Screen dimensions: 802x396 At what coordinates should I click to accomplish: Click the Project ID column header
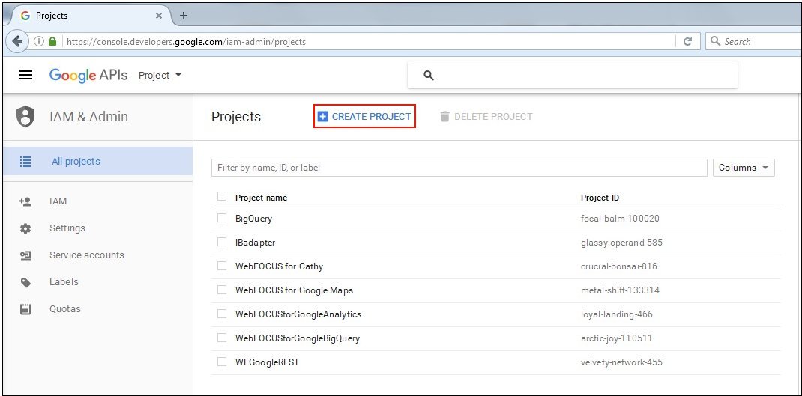(600, 198)
